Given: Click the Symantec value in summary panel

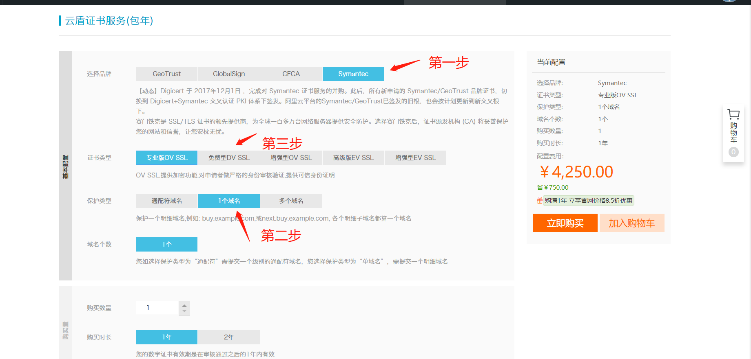Looking at the screenshot, I should click(x=612, y=83).
